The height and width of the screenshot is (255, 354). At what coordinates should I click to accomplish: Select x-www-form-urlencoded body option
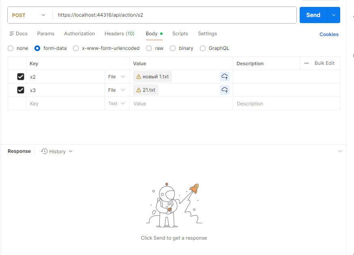click(x=76, y=48)
